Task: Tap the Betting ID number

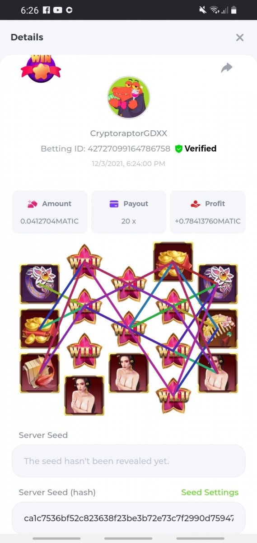Action: pyautogui.click(x=129, y=148)
